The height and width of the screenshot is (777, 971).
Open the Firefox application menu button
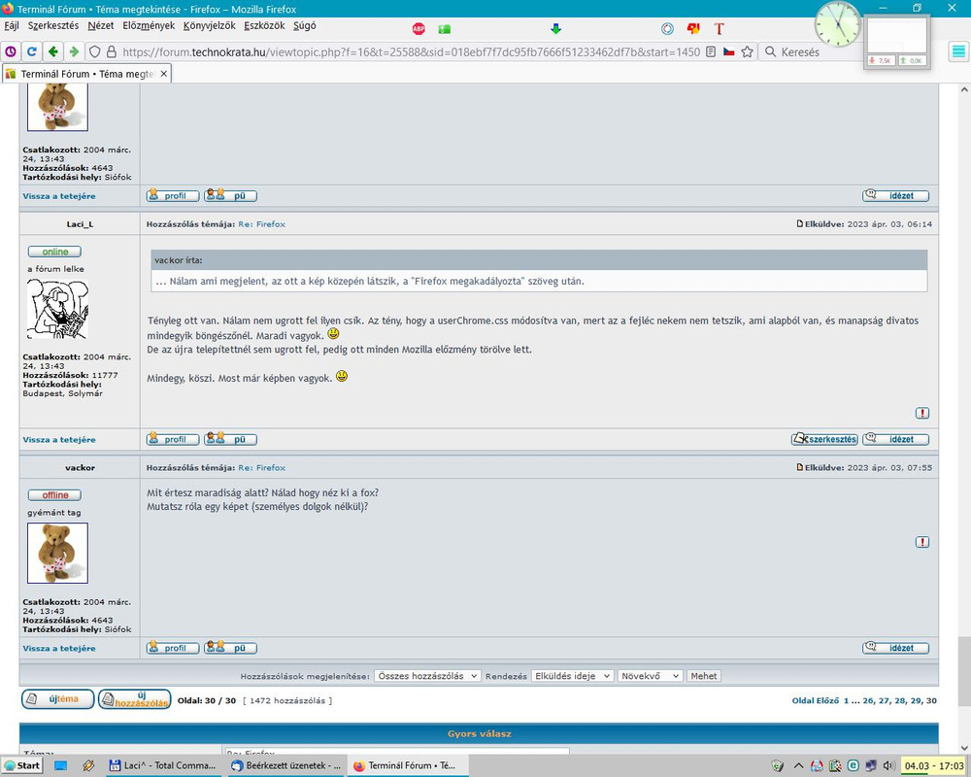tap(958, 51)
